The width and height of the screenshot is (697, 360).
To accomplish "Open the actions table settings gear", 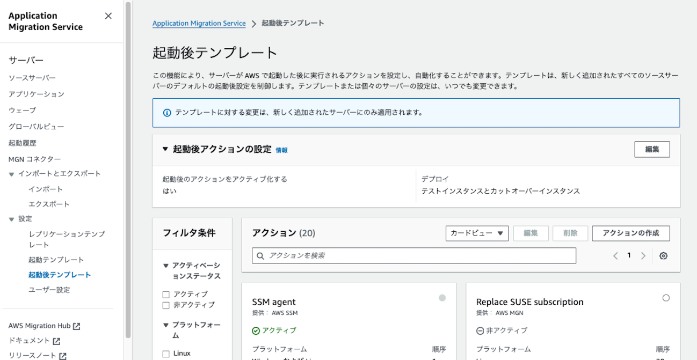I will click(x=663, y=256).
